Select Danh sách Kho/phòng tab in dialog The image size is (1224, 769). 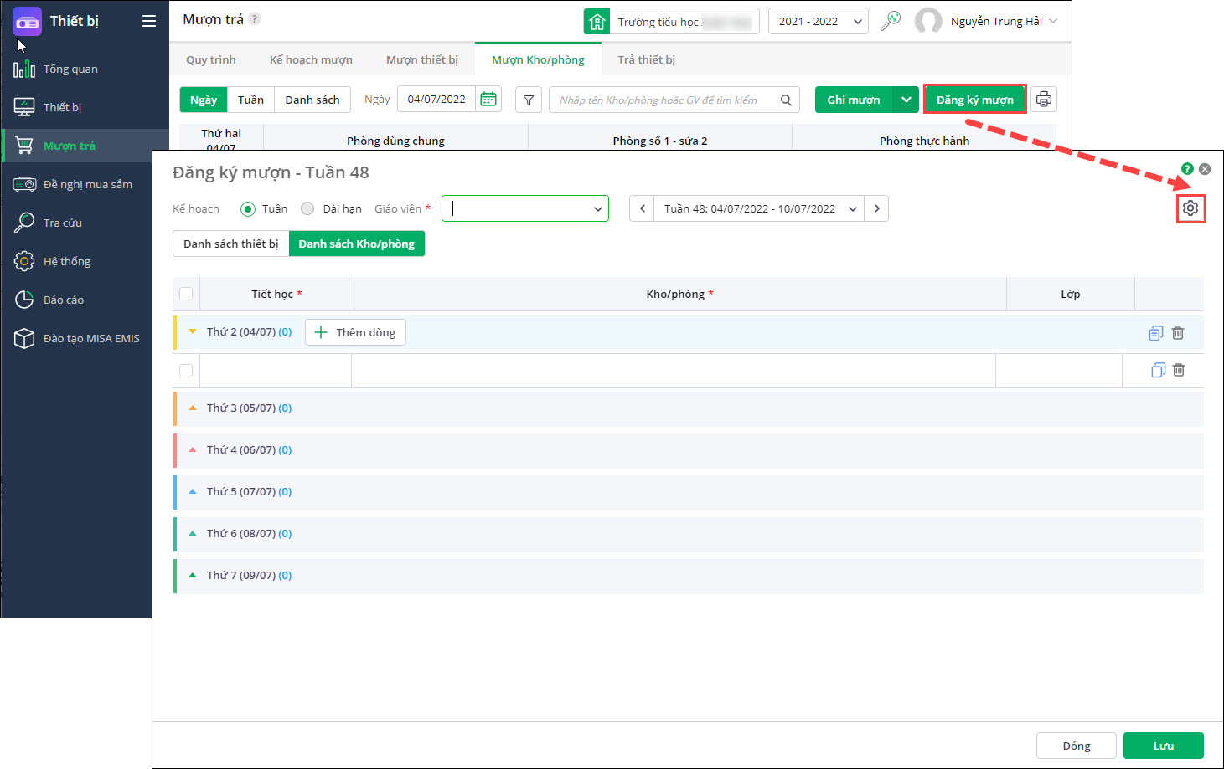[357, 244]
